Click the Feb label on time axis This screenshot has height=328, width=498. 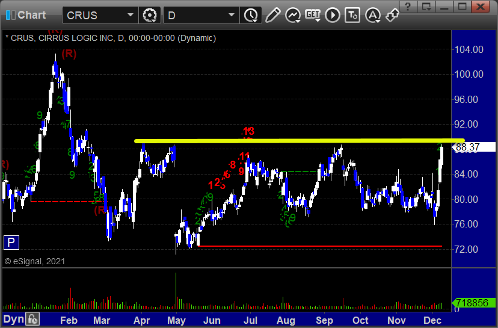coord(69,320)
